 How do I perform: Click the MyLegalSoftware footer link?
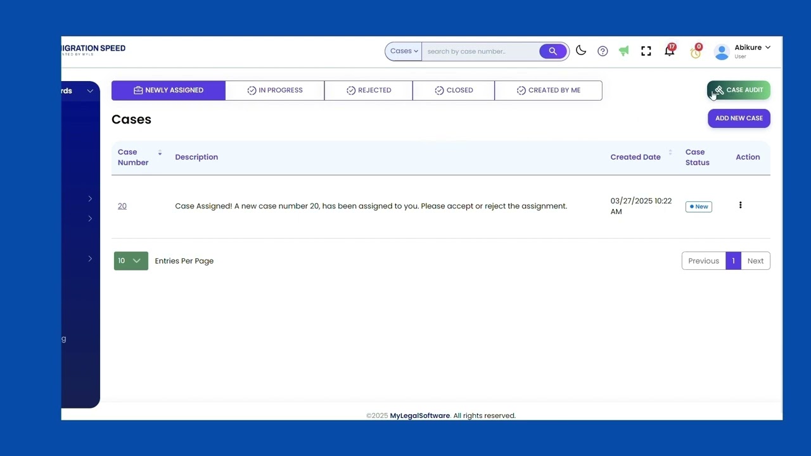(419, 415)
